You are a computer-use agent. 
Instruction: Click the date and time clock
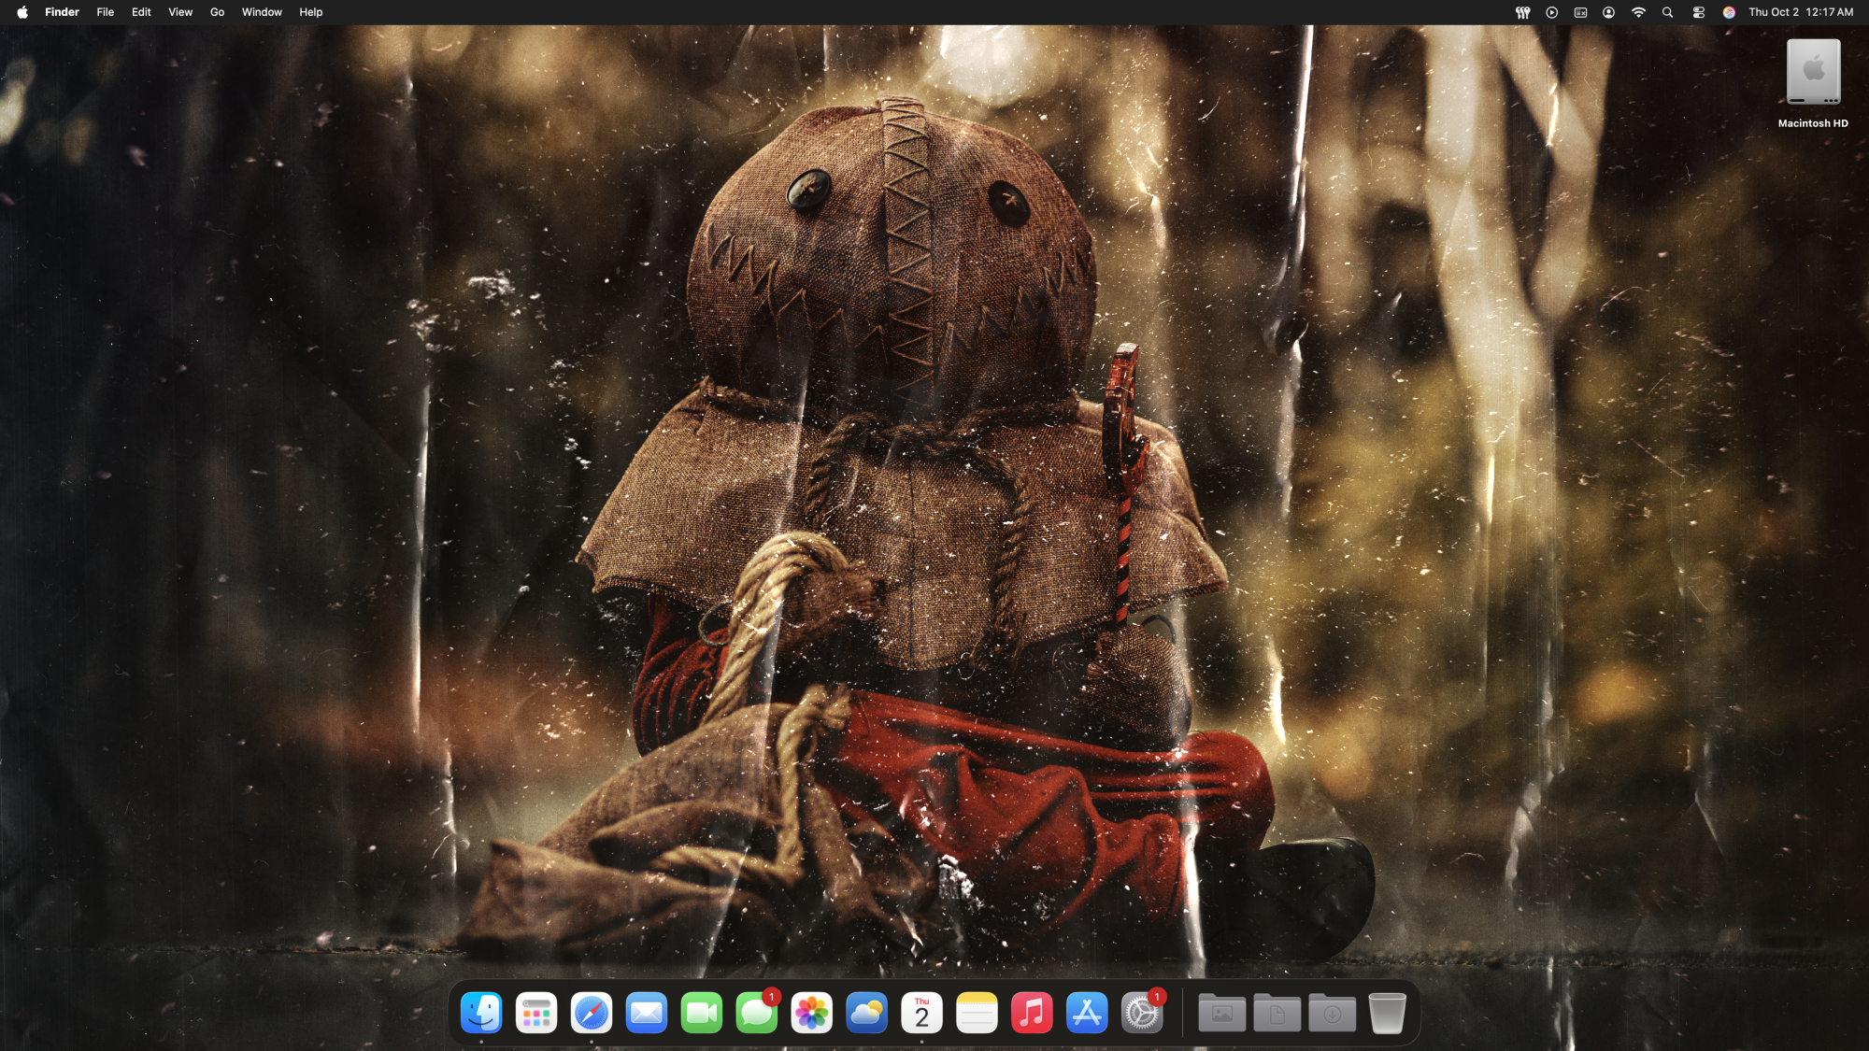(1801, 12)
